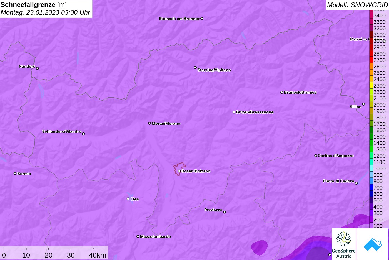Click the Nauders marker dot

(38, 68)
